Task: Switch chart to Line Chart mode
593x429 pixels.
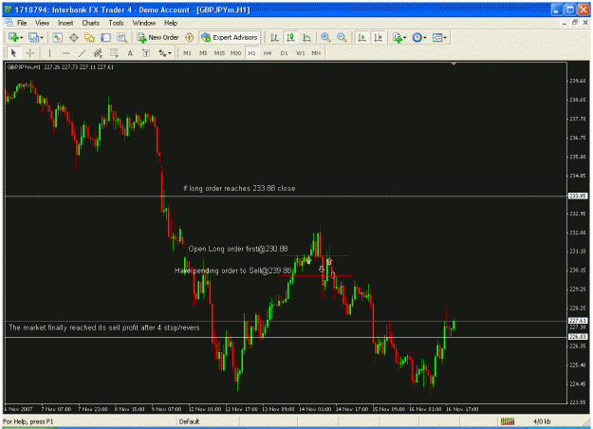Action: (307, 37)
